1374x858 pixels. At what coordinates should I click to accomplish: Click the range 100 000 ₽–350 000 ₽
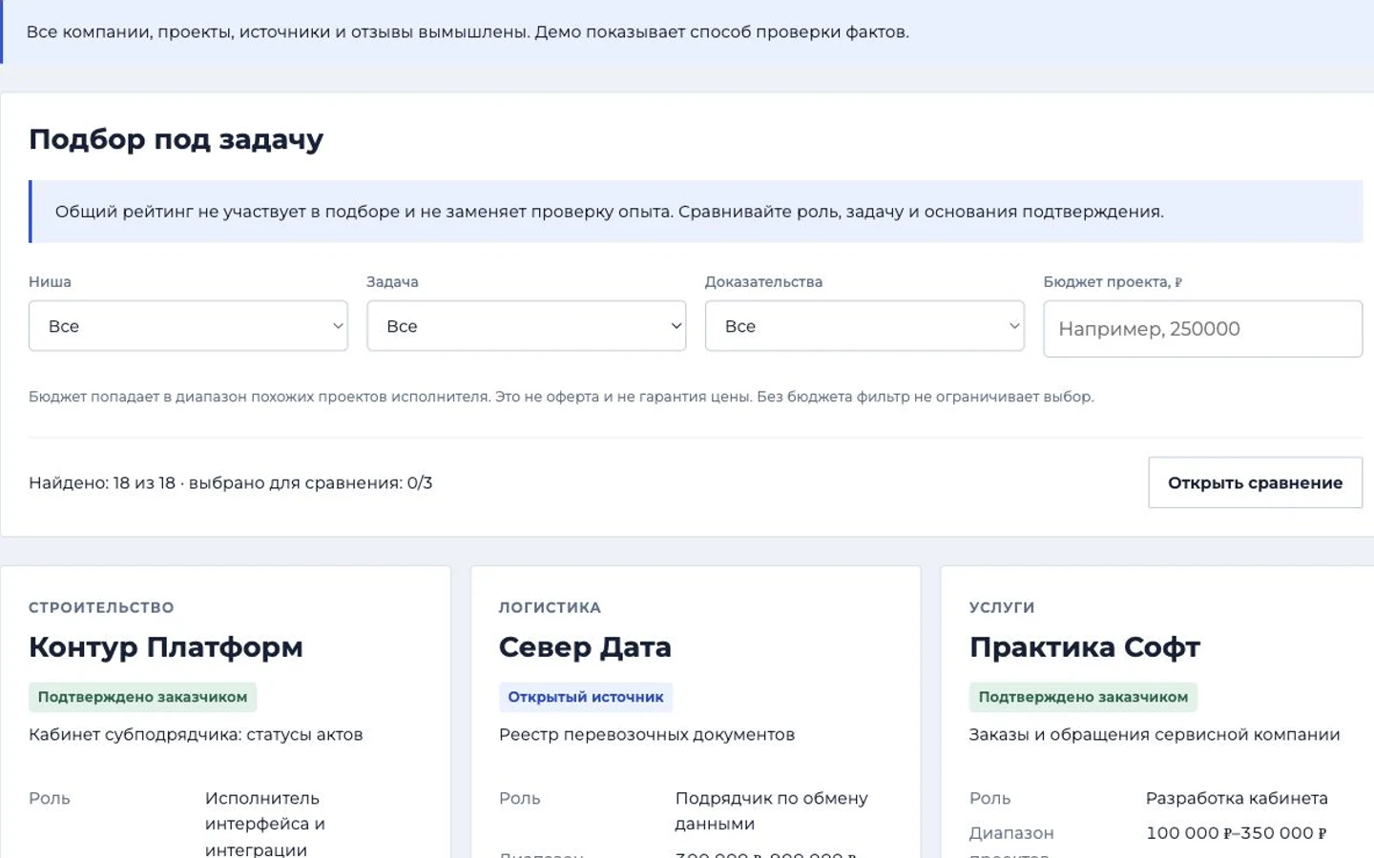pos(1237,832)
